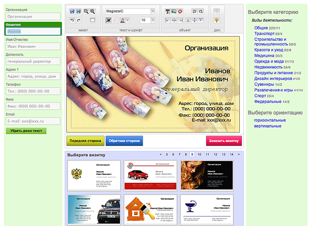This screenshot has width=313, height=226.
Task: Undo the last layout action
Action: pyautogui.click(x=72, y=20)
